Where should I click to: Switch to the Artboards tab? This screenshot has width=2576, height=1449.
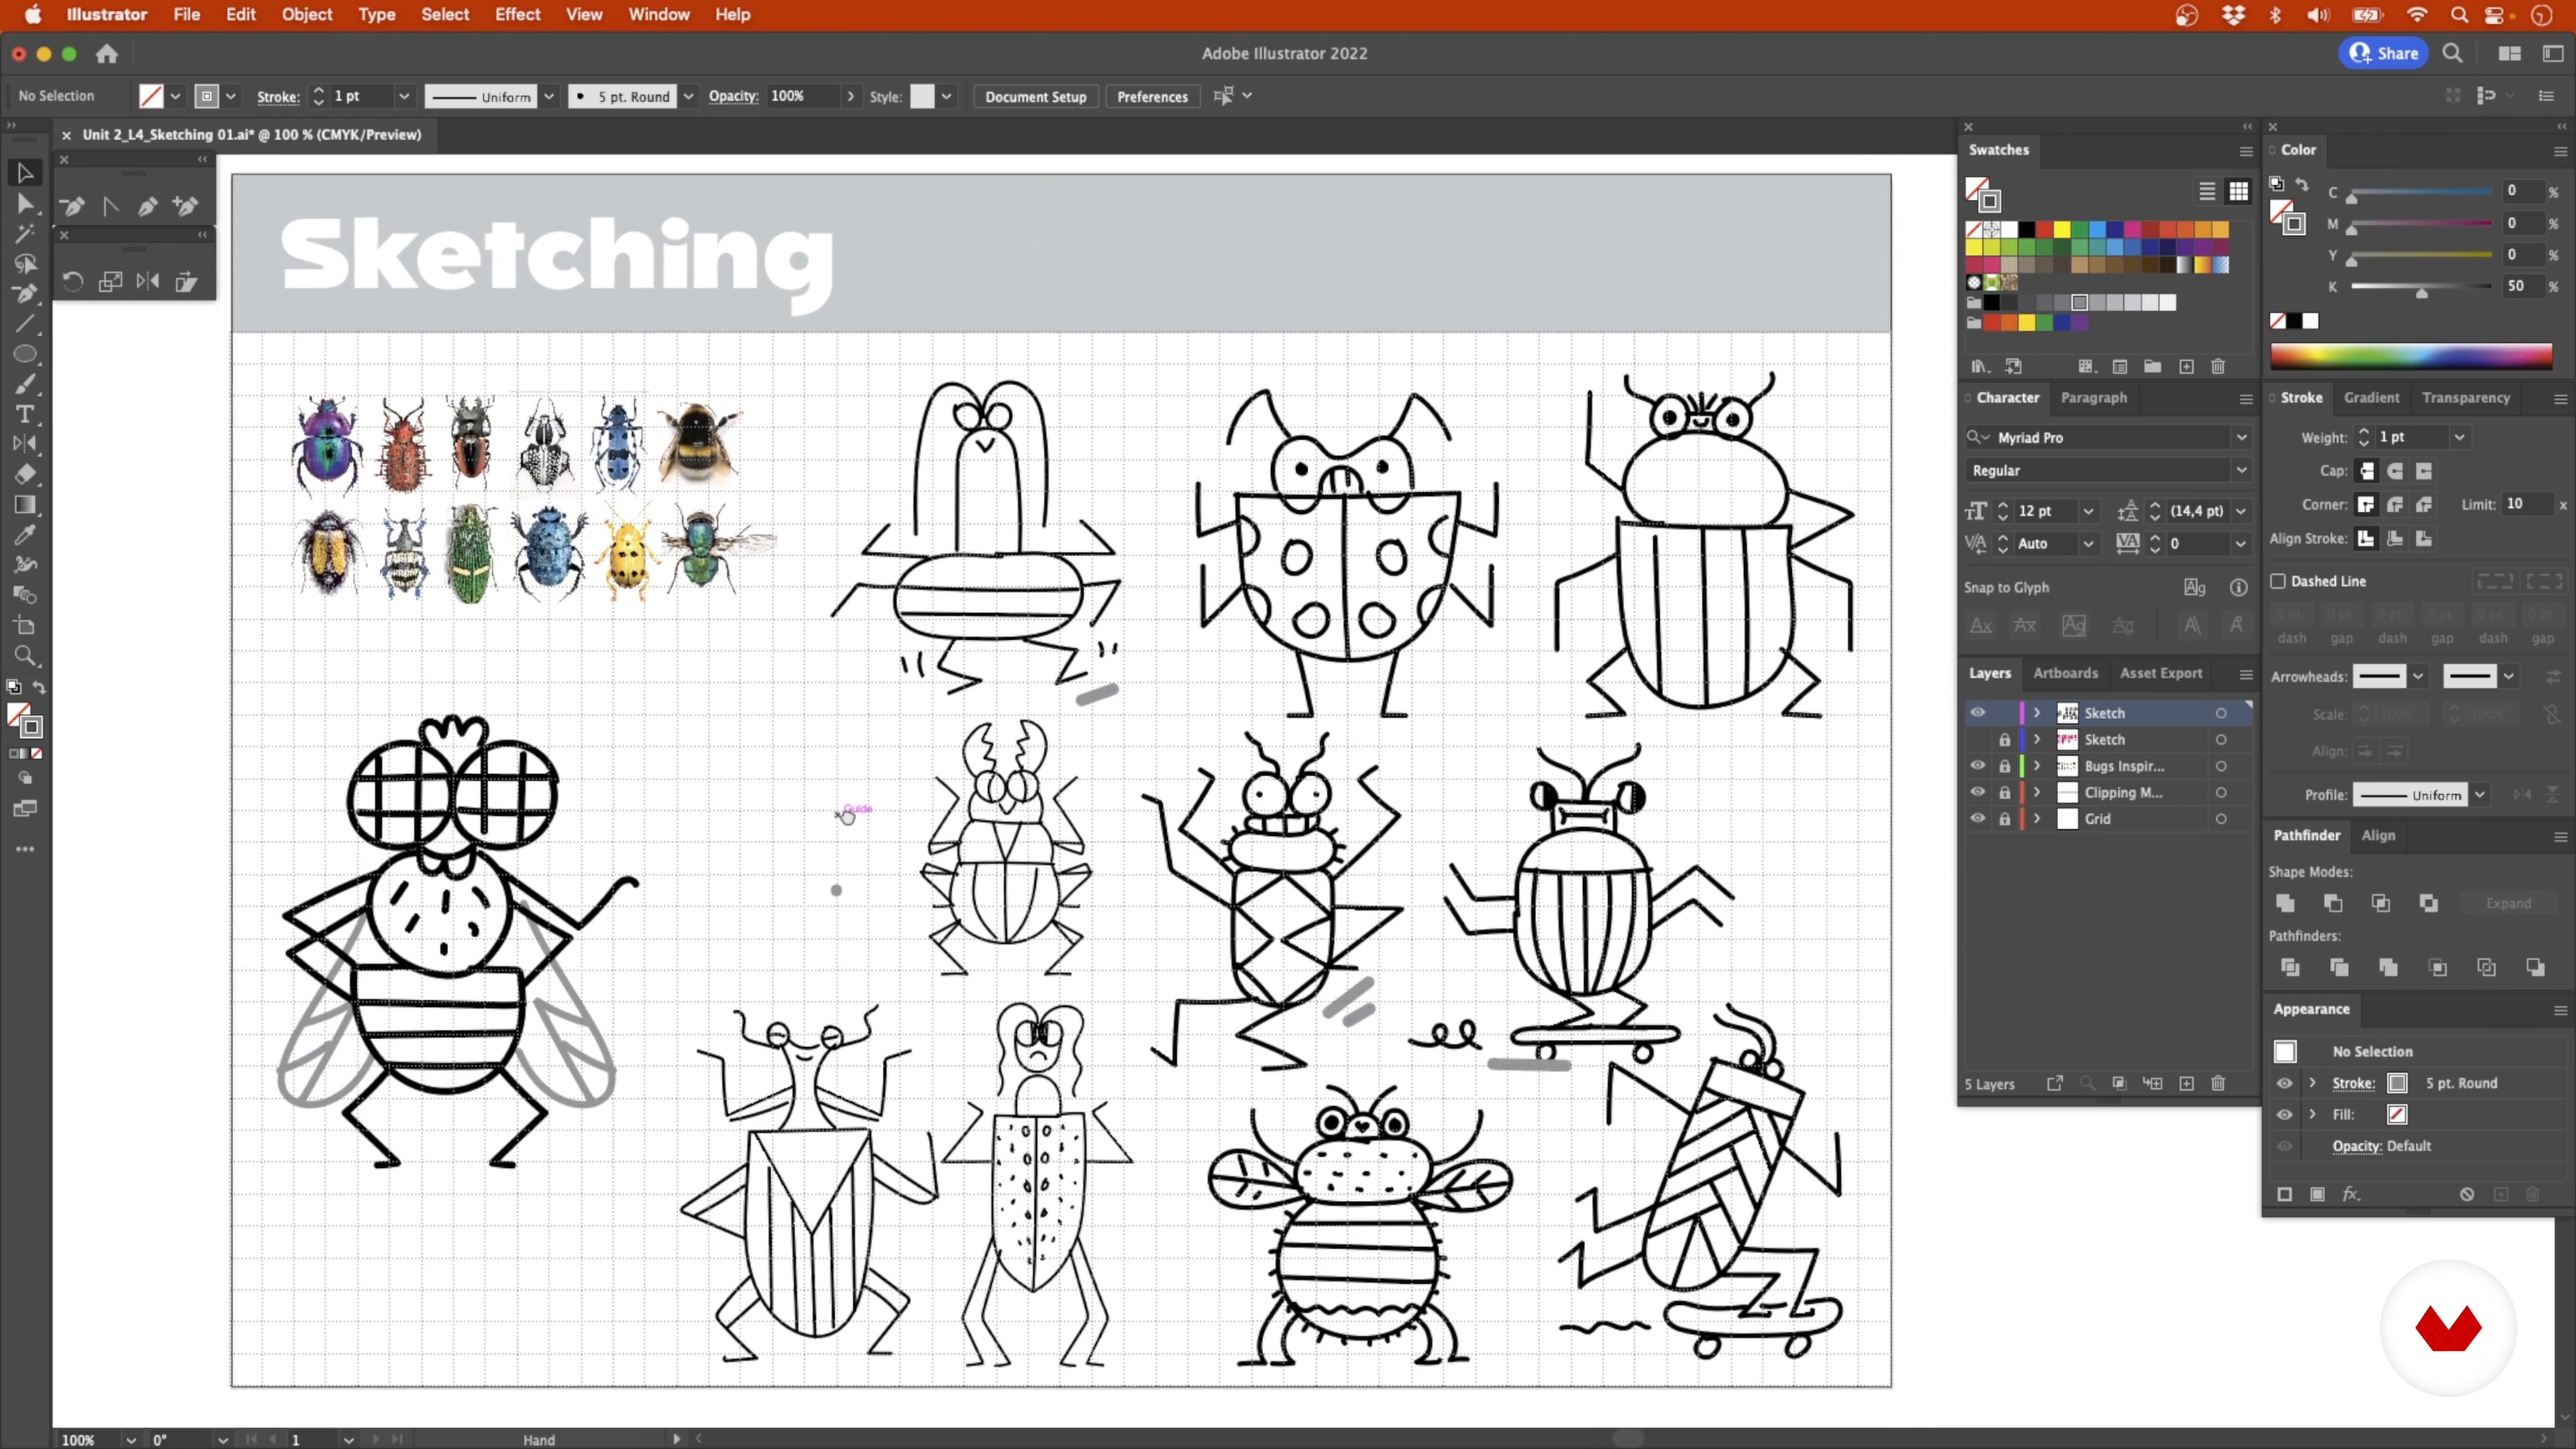tap(2065, 673)
